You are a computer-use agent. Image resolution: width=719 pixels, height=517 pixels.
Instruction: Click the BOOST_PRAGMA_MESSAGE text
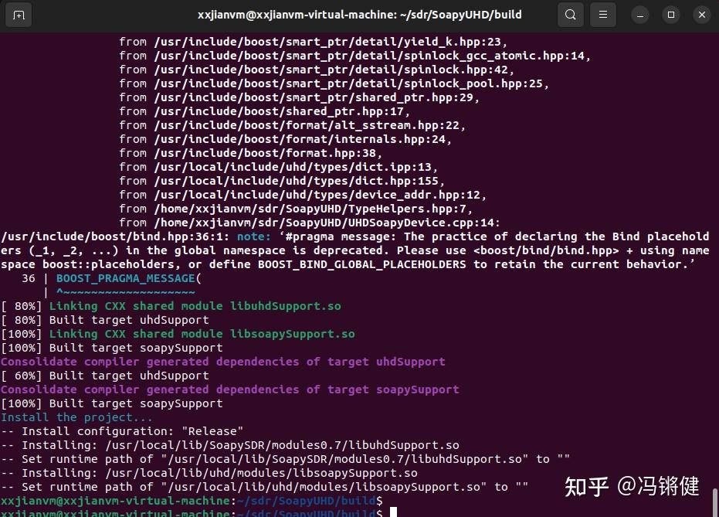coord(125,278)
